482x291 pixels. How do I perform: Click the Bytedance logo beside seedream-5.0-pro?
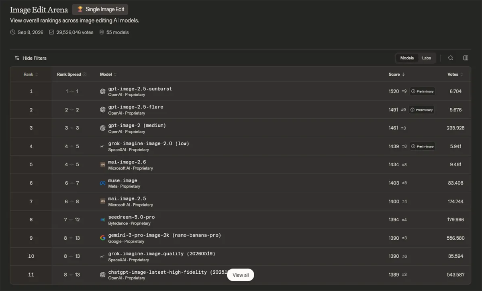(x=103, y=220)
